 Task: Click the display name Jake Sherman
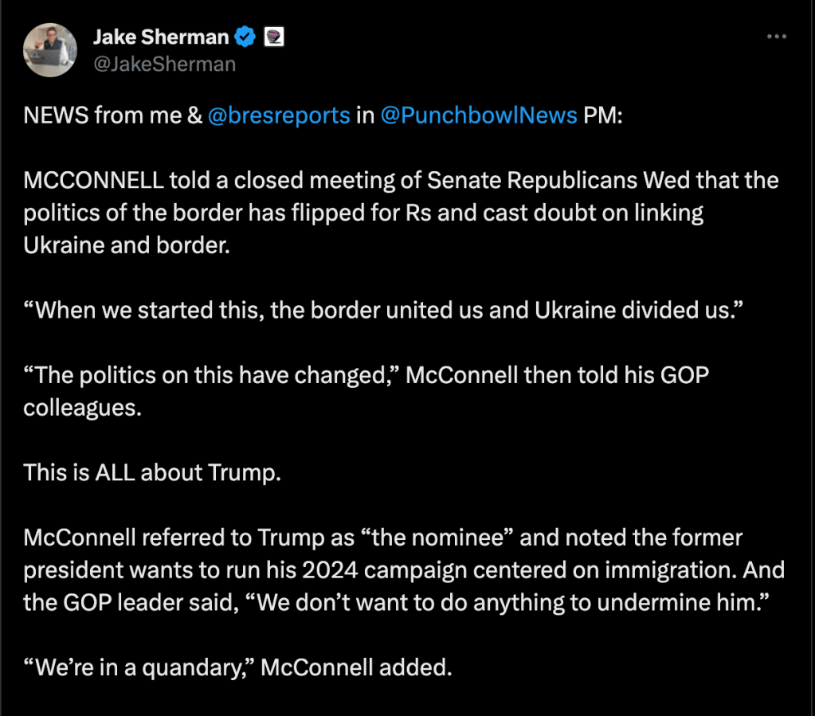click(x=161, y=37)
